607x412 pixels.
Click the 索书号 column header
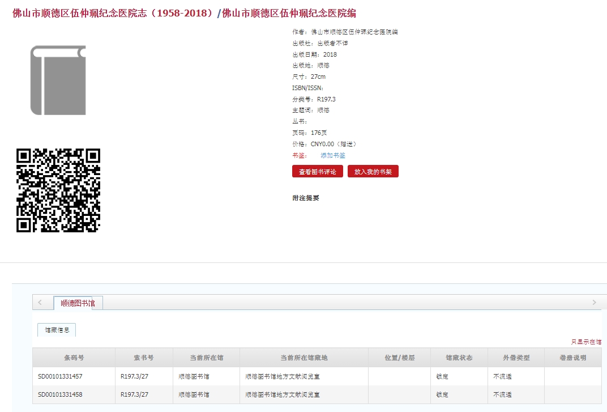point(144,358)
